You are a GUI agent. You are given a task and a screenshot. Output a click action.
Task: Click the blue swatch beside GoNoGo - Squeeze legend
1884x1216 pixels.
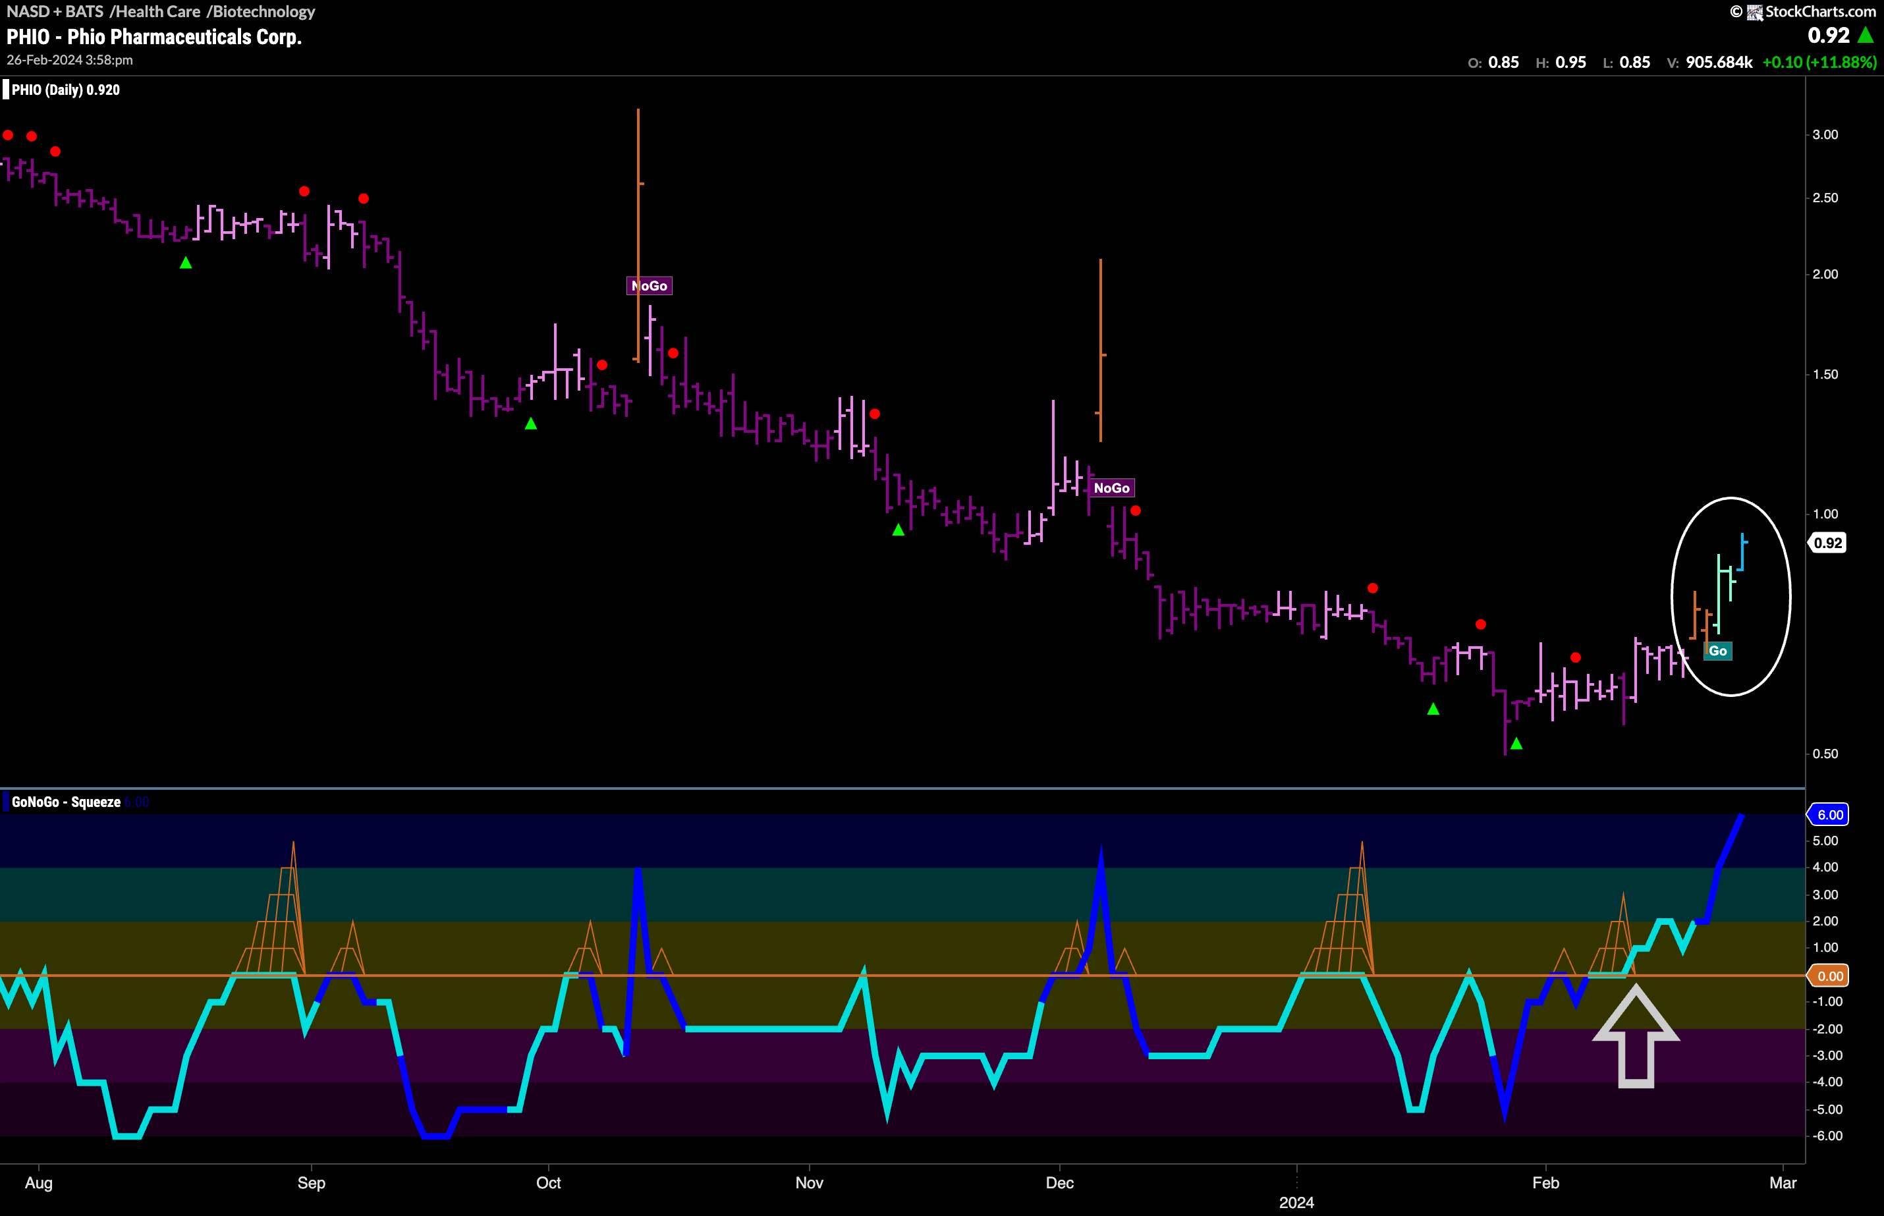7,802
